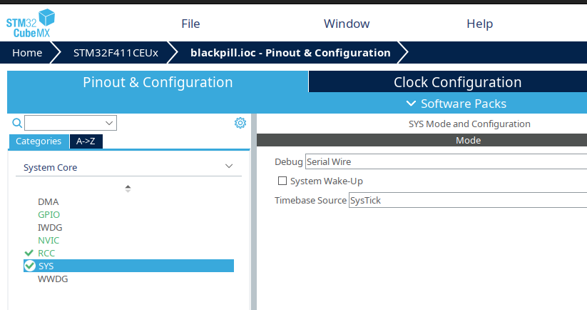This screenshot has width=587, height=310.
Task: Click the sort arrows icon above DMA
Action: 128,189
